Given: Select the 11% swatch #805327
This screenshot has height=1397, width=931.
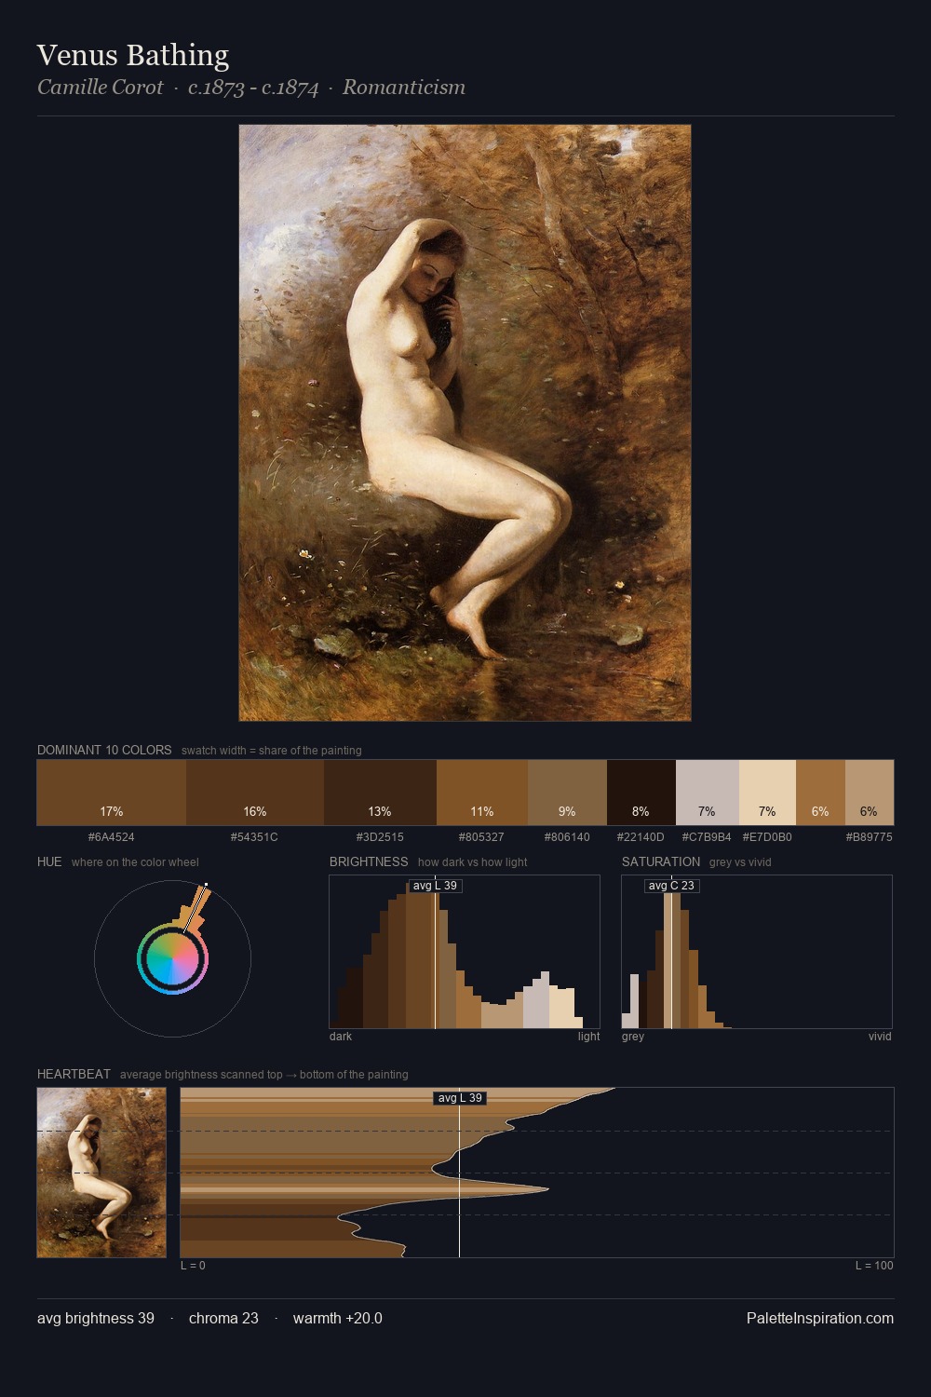Looking at the screenshot, I should (482, 793).
